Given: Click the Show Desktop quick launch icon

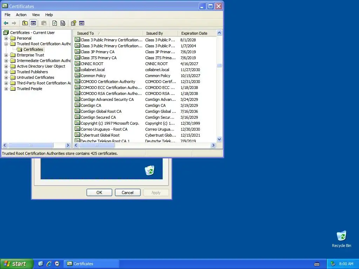Looking at the screenshot, I should click(41, 264).
